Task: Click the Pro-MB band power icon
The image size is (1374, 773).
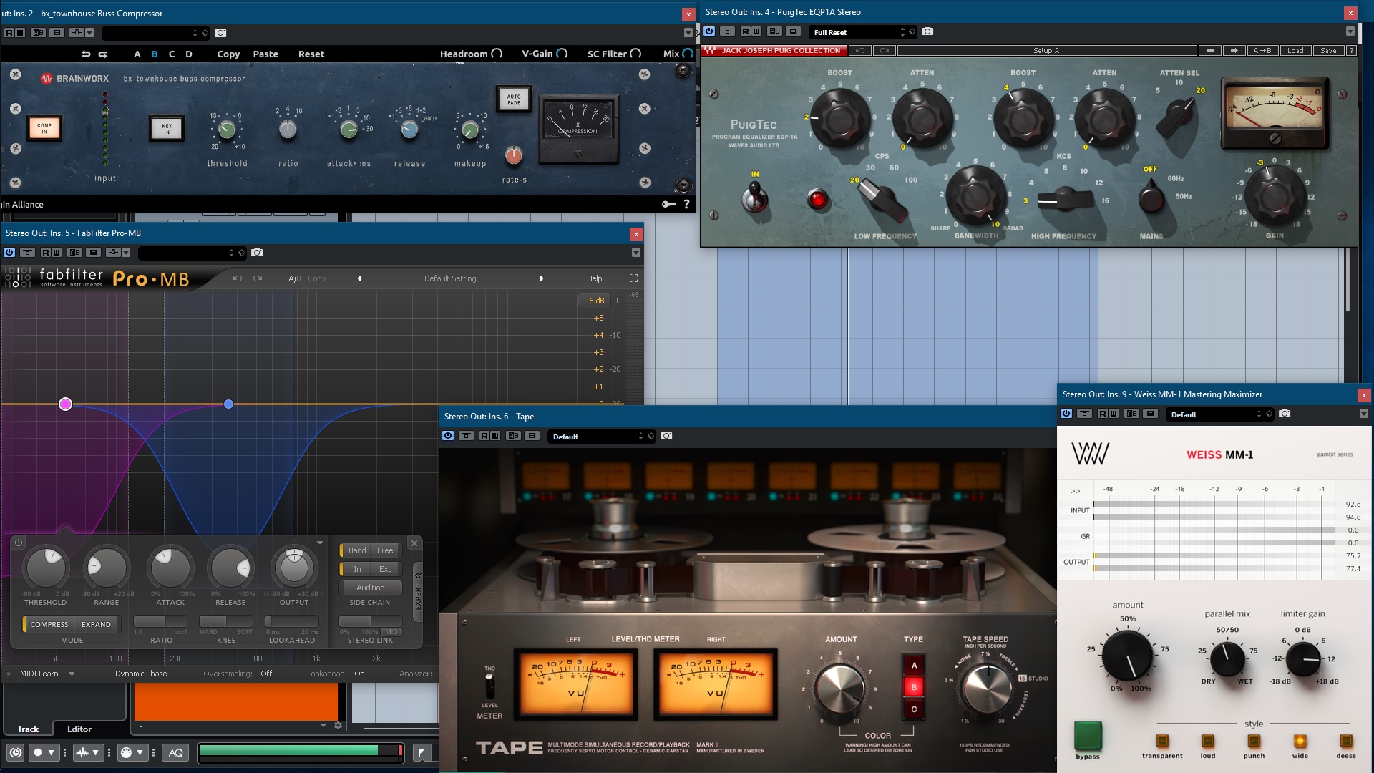Action: 19,543
